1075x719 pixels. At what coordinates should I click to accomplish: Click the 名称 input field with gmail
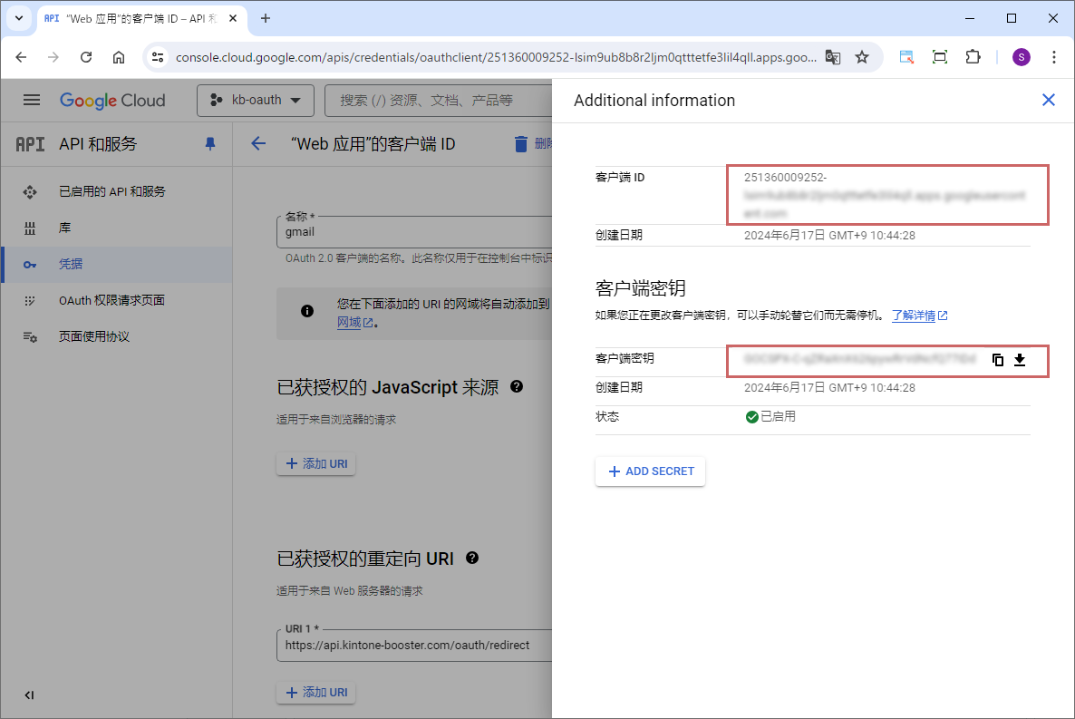pos(413,232)
